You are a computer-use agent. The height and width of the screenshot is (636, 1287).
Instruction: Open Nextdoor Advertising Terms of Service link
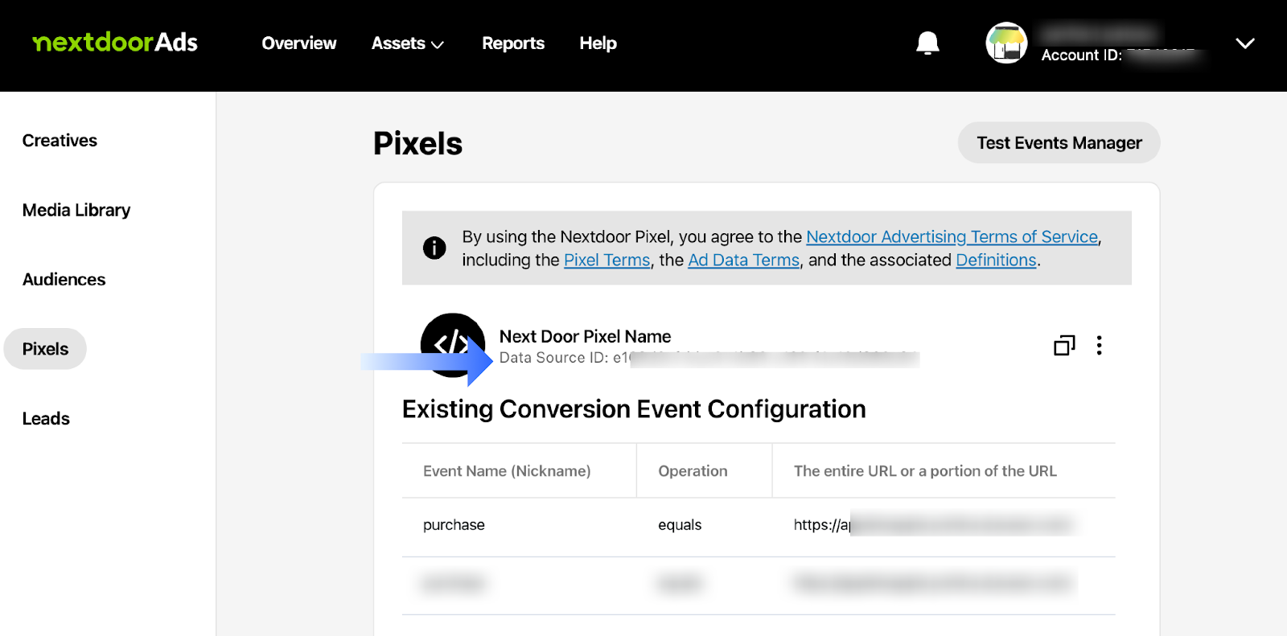pyautogui.click(x=952, y=237)
